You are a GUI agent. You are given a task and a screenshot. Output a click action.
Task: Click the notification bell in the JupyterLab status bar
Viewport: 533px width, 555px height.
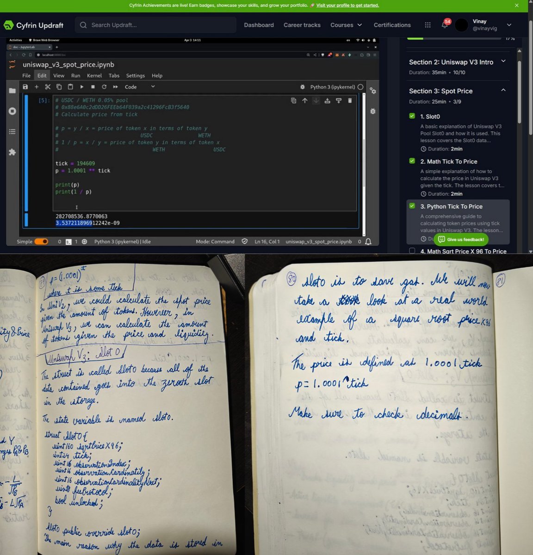(368, 241)
